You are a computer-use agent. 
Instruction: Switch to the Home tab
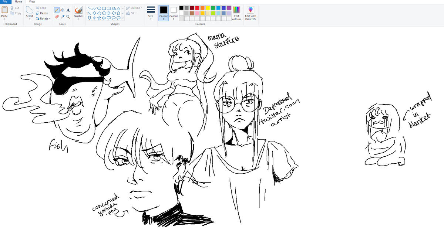[18, 2]
